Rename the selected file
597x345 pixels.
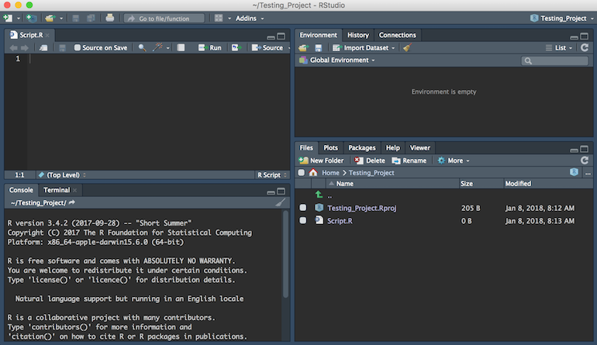click(x=409, y=160)
